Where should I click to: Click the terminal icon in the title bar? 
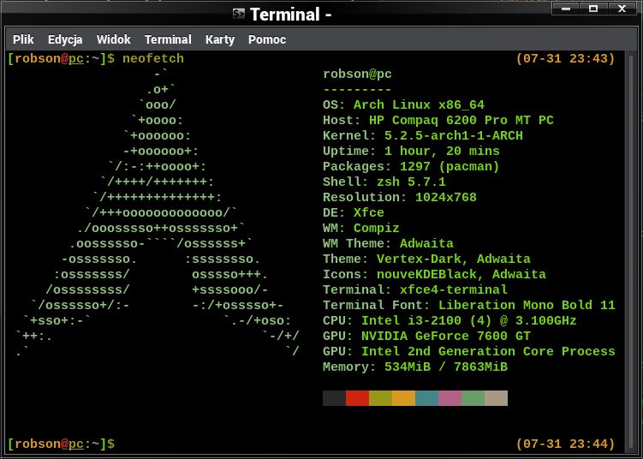pos(239,14)
